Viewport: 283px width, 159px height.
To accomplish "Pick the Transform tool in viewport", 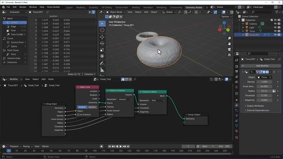I will [x=102, y=56].
